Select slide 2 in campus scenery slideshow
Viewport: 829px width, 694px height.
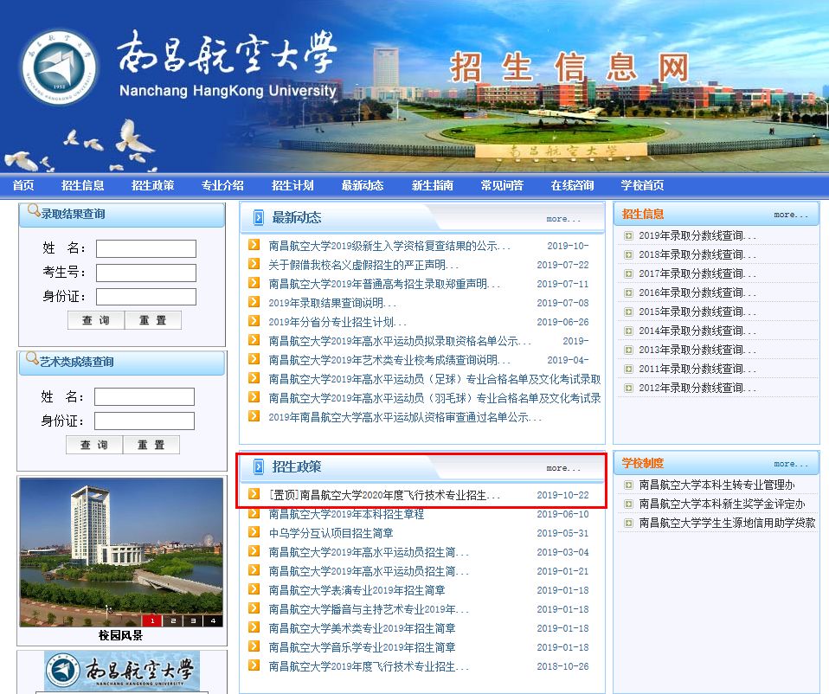coord(173,620)
